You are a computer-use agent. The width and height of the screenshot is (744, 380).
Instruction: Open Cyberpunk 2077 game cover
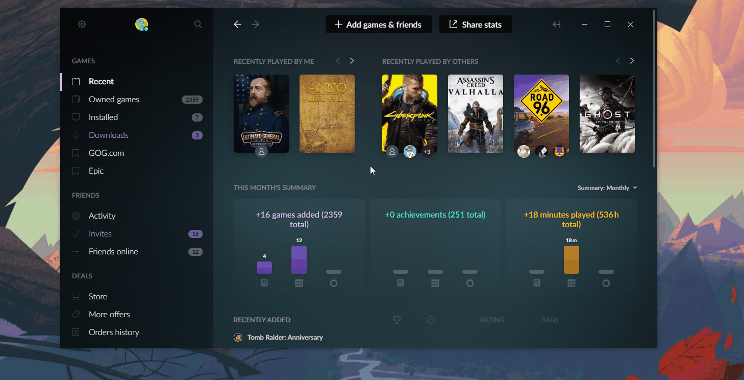coord(410,113)
